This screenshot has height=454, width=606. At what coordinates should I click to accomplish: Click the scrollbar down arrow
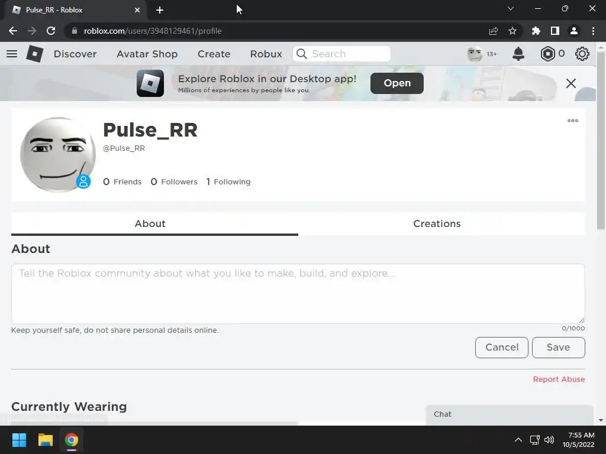coord(601,420)
